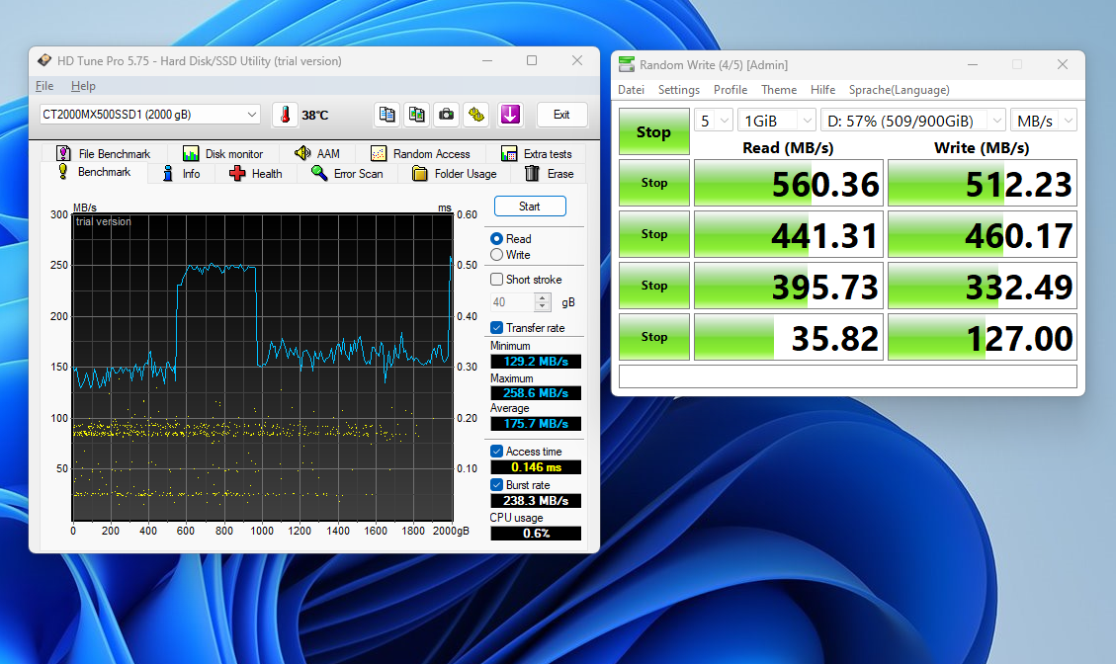Click the copy info to clipboard icon

pyautogui.click(x=386, y=115)
